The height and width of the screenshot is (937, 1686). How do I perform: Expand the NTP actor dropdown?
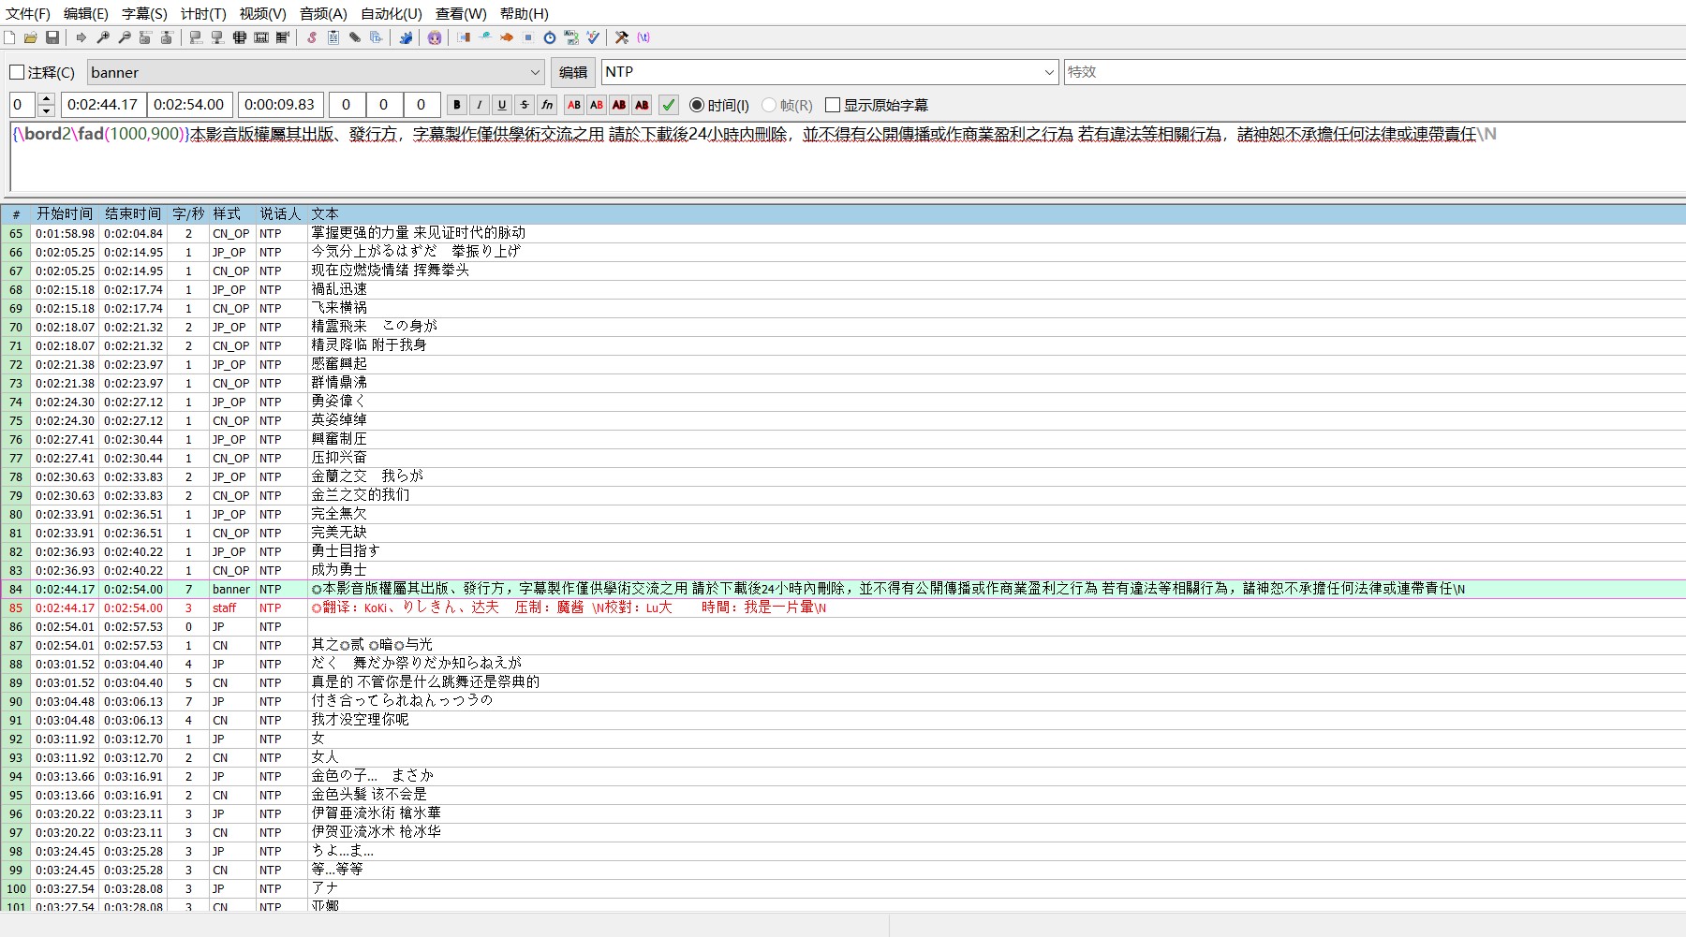pyautogui.click(x=1049, y=72)
